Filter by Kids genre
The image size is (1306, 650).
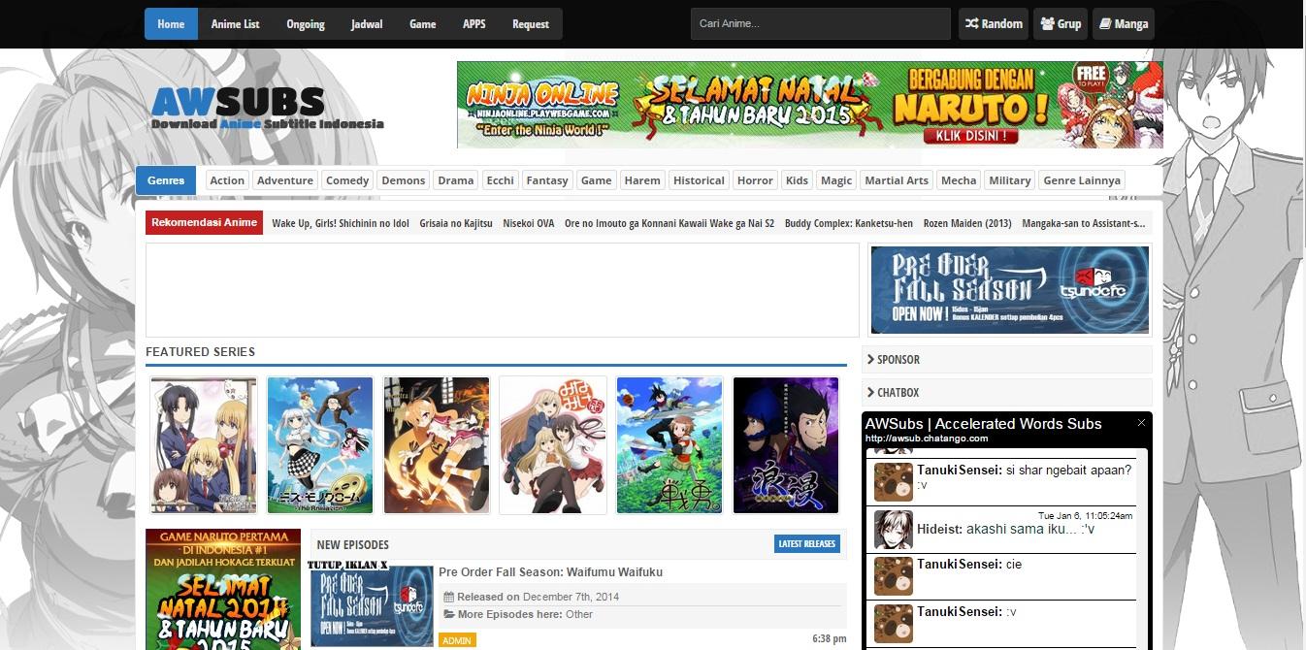797,180
